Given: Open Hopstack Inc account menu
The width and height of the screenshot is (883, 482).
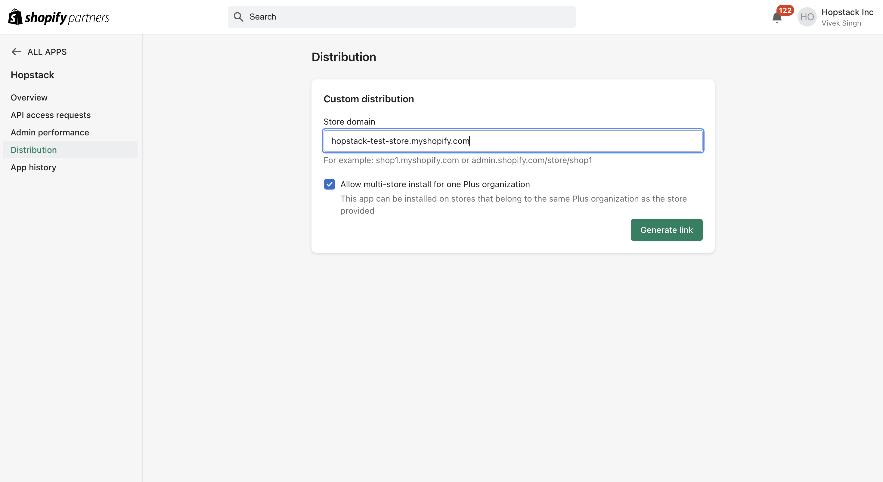Looking at the screenshot, I should coord(847,12).
